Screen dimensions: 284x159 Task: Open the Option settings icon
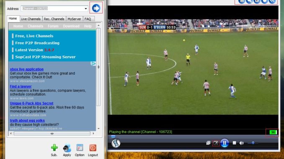pos(80,148)
